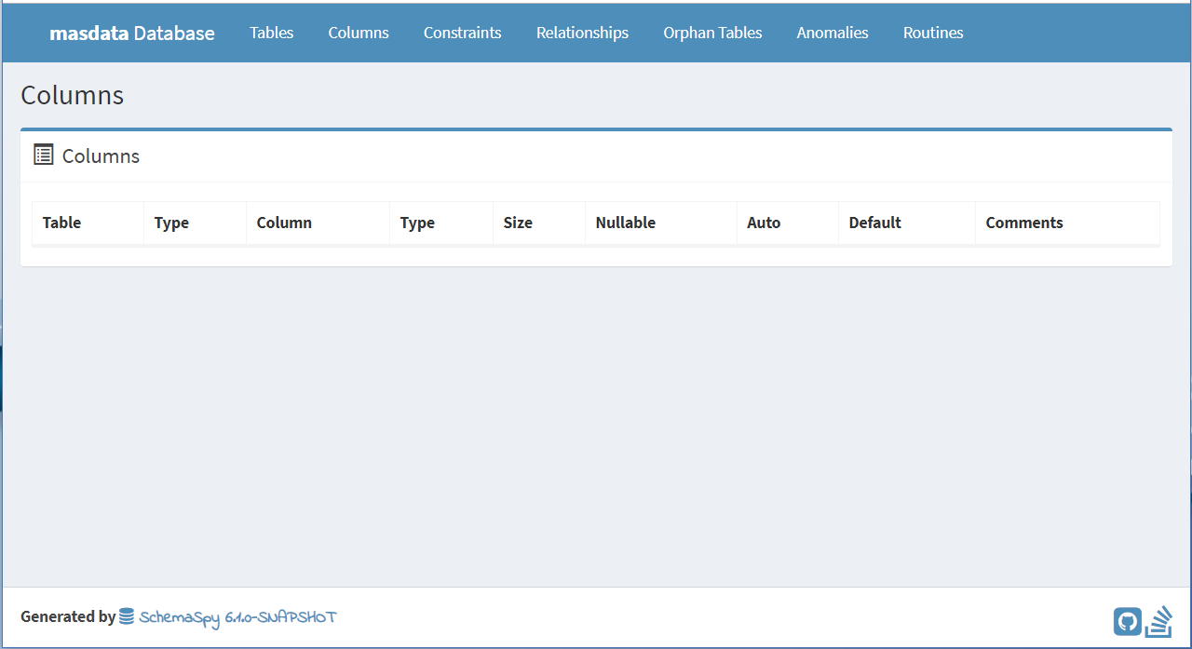The image size is (1192, 649).
Task: Sort by the Auto header
Action: (x=764, y=223)
